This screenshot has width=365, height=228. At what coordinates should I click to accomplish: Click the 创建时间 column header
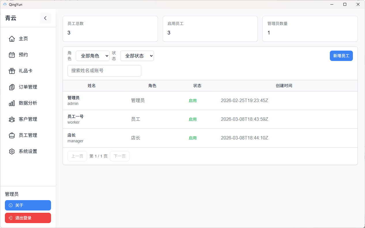[284, 86]
